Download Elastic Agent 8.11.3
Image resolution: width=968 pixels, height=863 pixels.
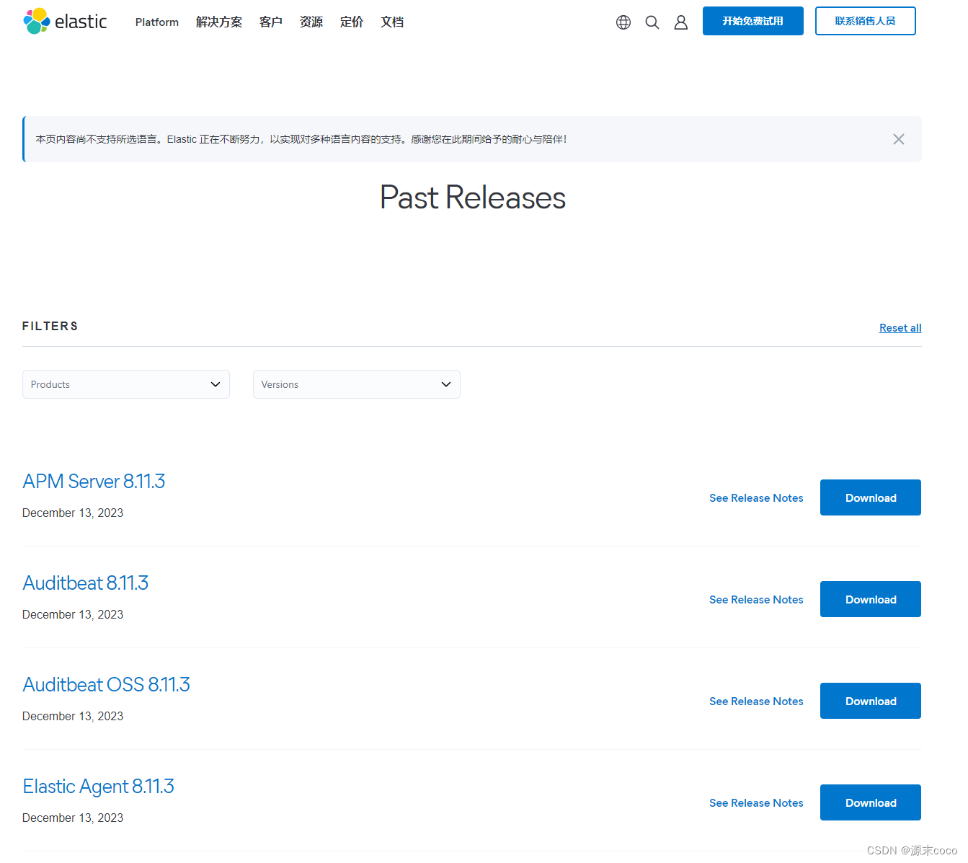tap(871, 802)
